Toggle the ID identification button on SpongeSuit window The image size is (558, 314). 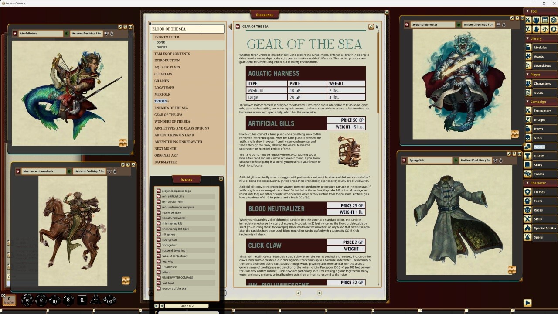(x=456, y=160)
